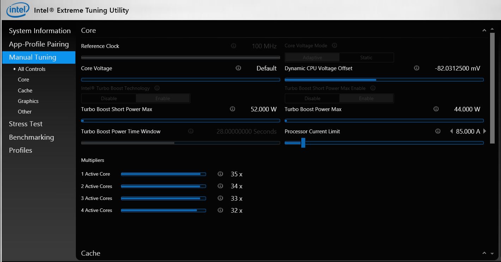Click the 32 x multiplier value
501x262 pixels.
pos(236,211)
